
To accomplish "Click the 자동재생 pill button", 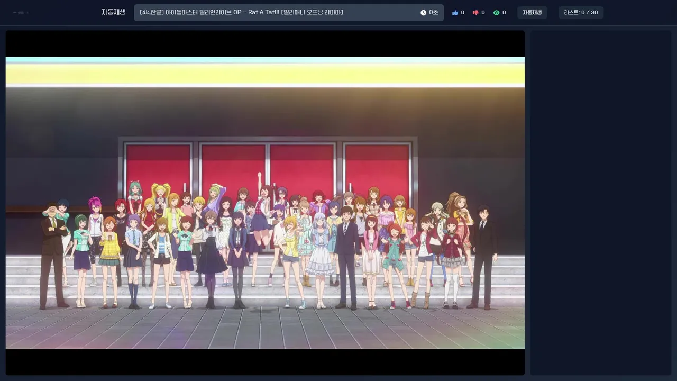I will click(x=532, y=13).
